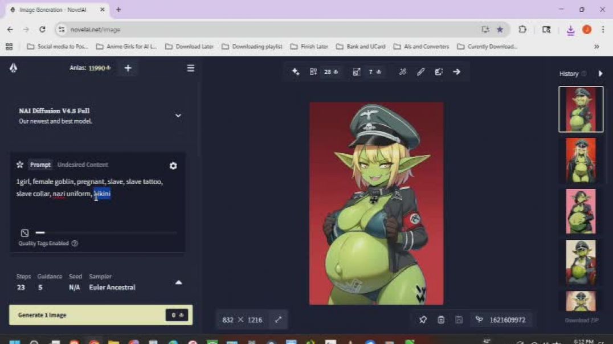The width and height of the screenshot is (613, 344).
Task: Expand the NAI Diffusion V4.5 Full model dropdown
Action: point(178,116)
